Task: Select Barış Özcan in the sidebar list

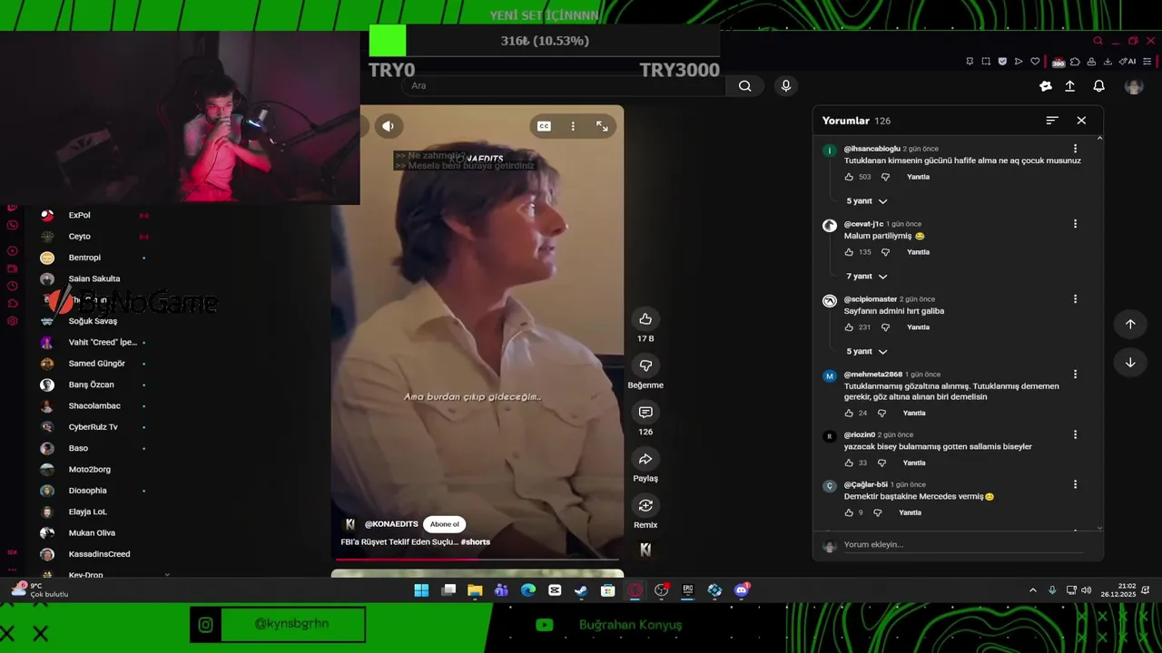Action: click(x=95, y=385)
